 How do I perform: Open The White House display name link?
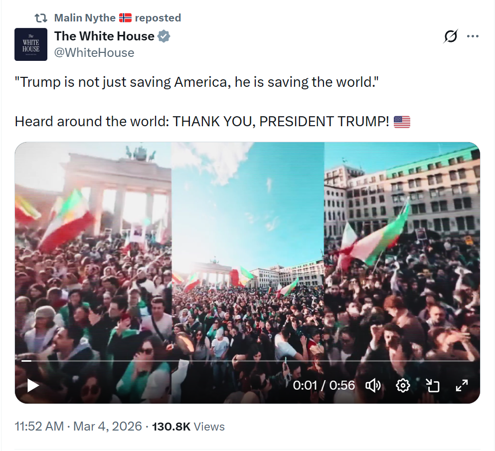click(x=104, y=36)
